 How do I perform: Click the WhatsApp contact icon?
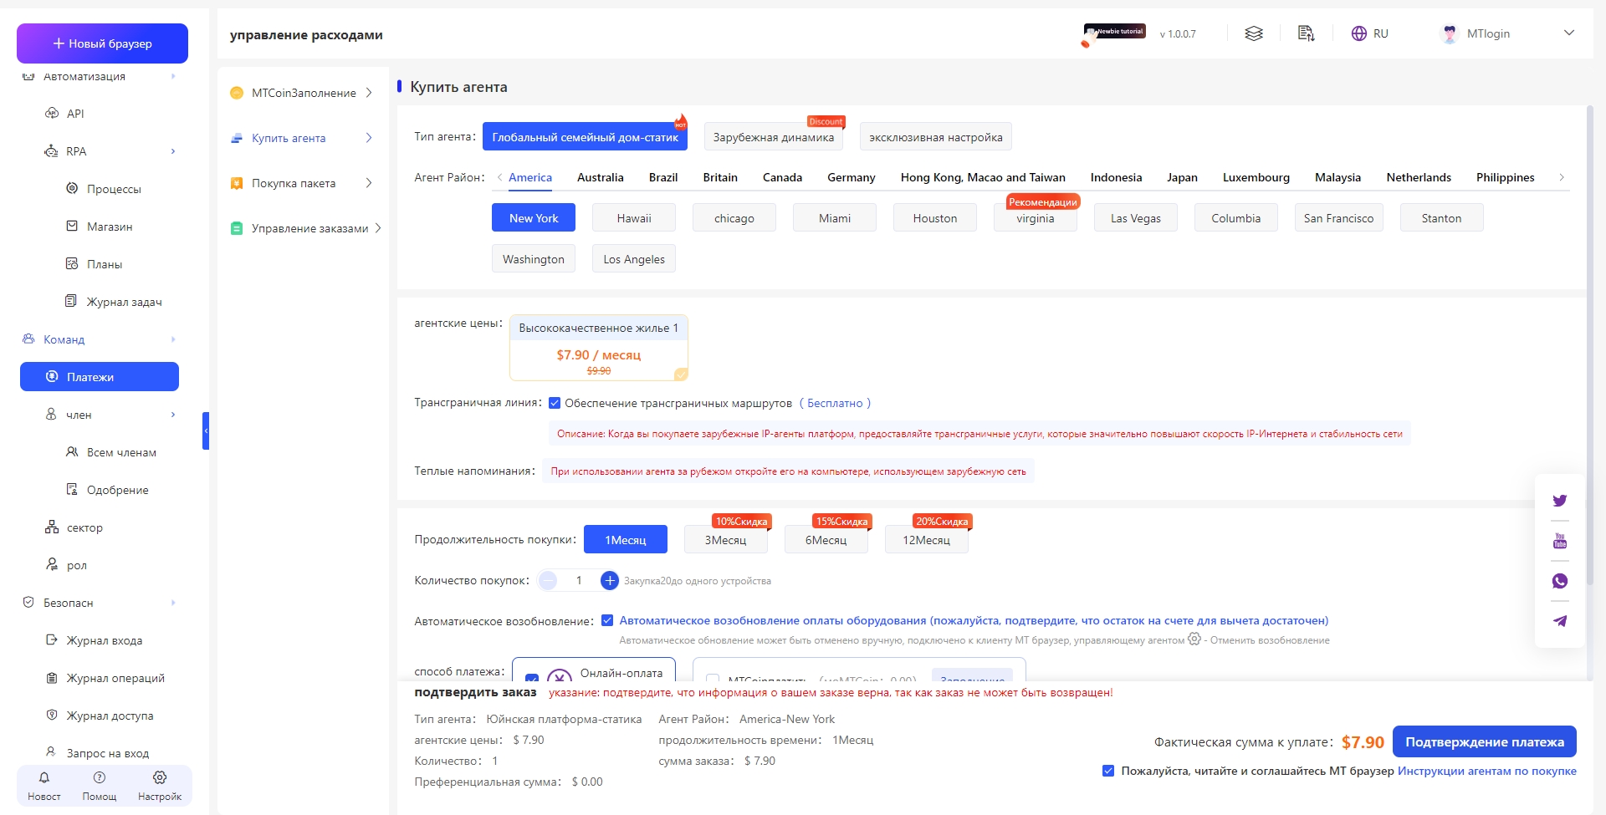(1559, 581)
